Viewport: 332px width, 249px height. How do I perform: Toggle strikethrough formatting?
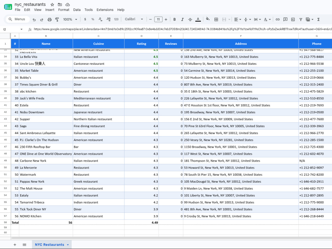click(x=190, y=19)
